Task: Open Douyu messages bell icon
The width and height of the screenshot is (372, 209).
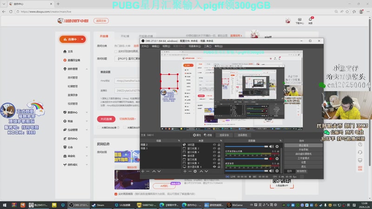Action: [x=310, y=20]
